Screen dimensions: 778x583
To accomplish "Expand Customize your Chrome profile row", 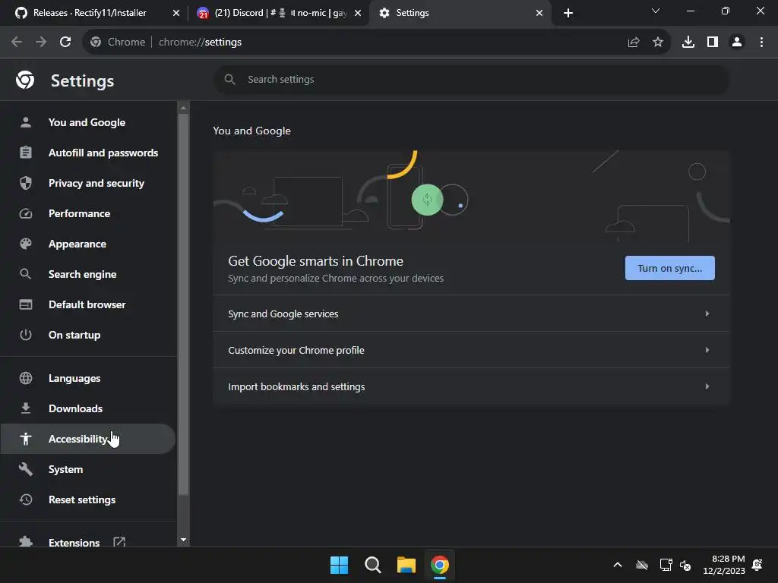I will coord(471,350).
